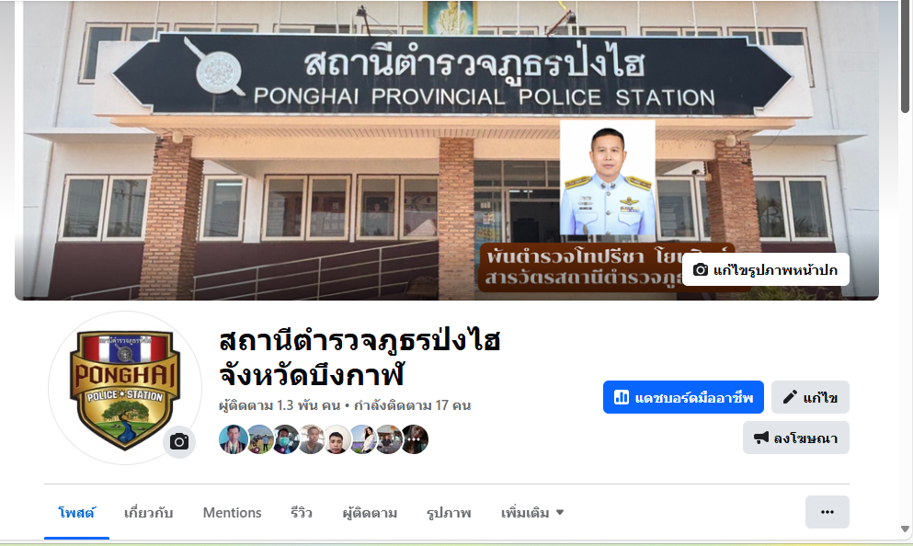Switch to the โพสต์ tab

[76, 513]
